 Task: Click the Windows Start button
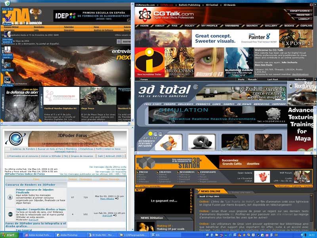9,235
